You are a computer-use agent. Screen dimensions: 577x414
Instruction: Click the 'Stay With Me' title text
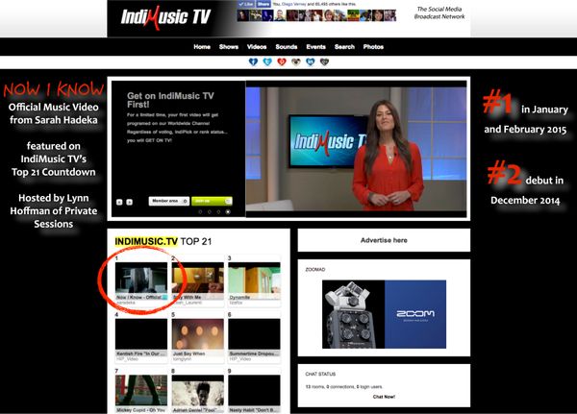point(188,297)
